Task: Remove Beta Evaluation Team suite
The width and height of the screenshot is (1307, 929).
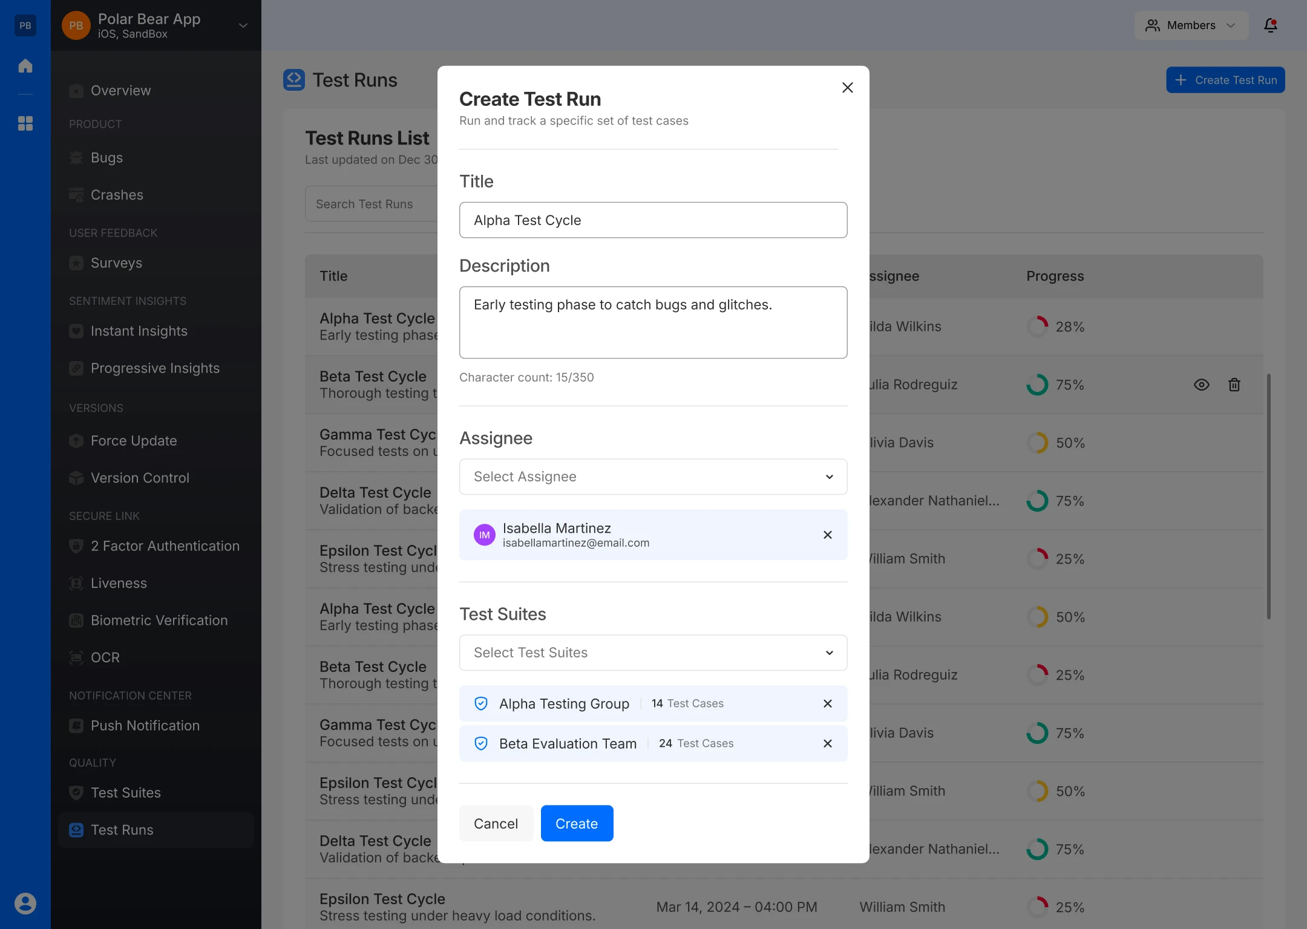Action: click(x=828, y=743)
